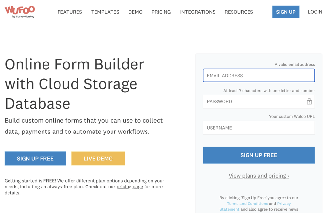Screen dimensions: 327x213
Task: Open the Features menu item
Action: point(70,12)
